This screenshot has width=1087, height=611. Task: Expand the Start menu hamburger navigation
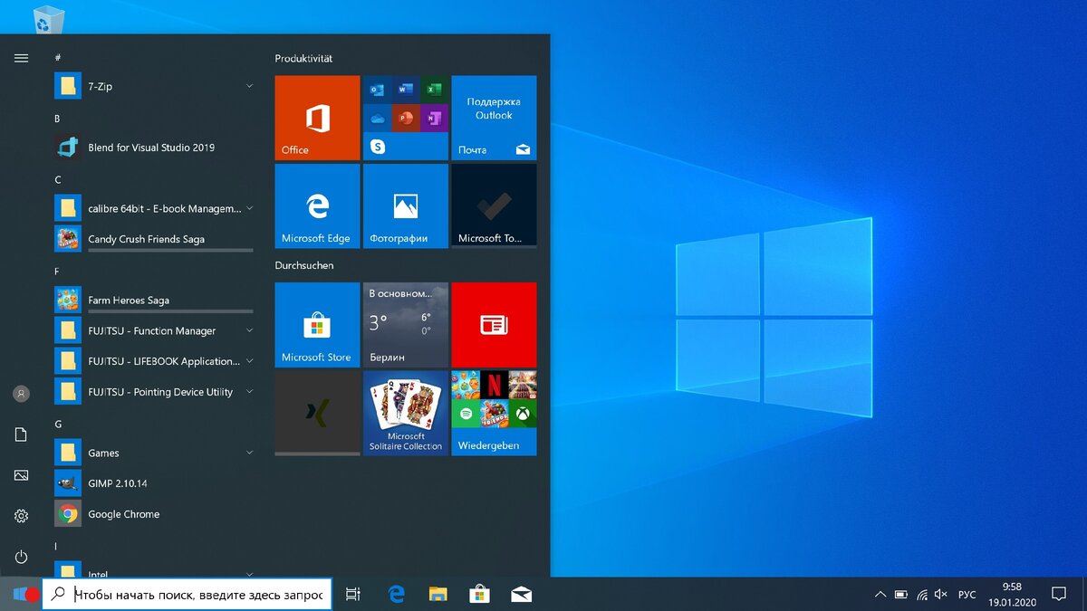point(21,58)
